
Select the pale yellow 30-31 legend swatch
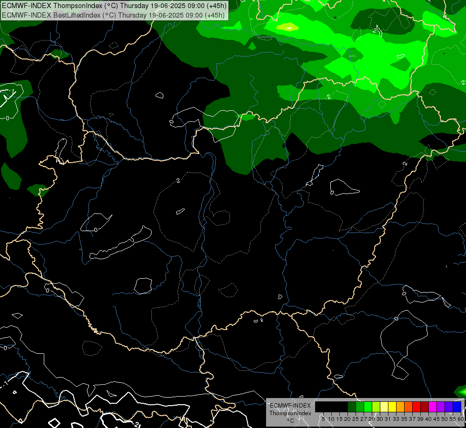[x=384, y=407]
